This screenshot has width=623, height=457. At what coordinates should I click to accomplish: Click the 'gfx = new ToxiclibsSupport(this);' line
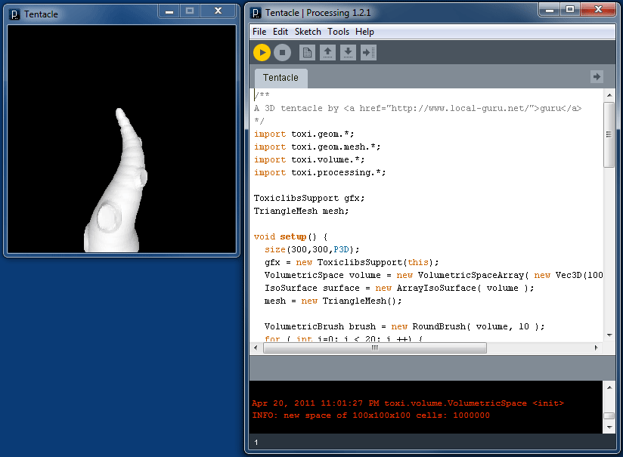coord(352,262)
